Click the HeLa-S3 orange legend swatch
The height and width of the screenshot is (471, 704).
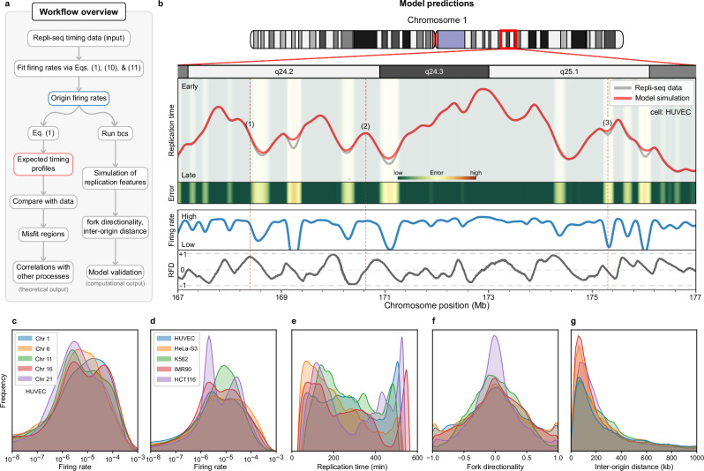tap(162, 349)
